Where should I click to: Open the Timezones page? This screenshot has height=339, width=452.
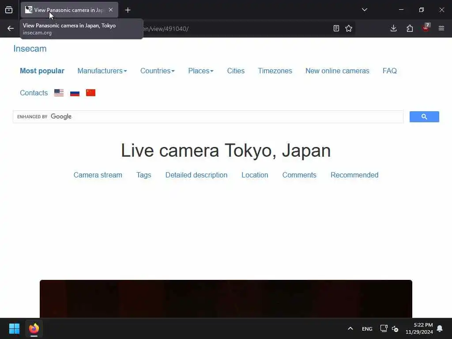[275, 71]
